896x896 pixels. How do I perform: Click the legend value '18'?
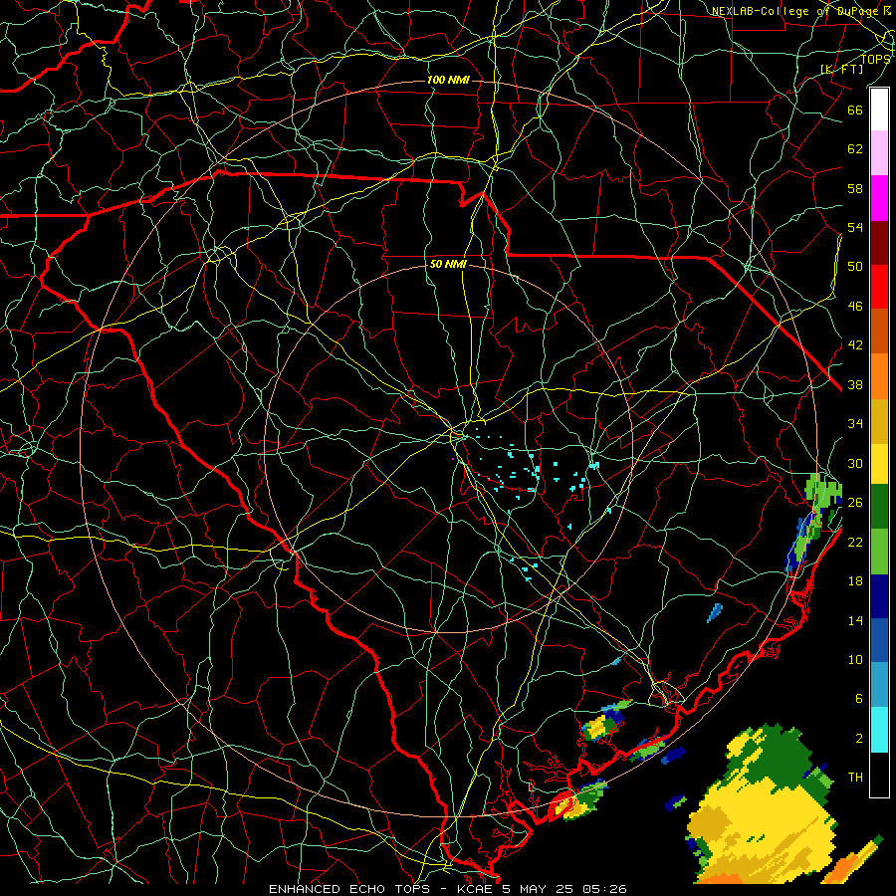click(x=855, y=581)
